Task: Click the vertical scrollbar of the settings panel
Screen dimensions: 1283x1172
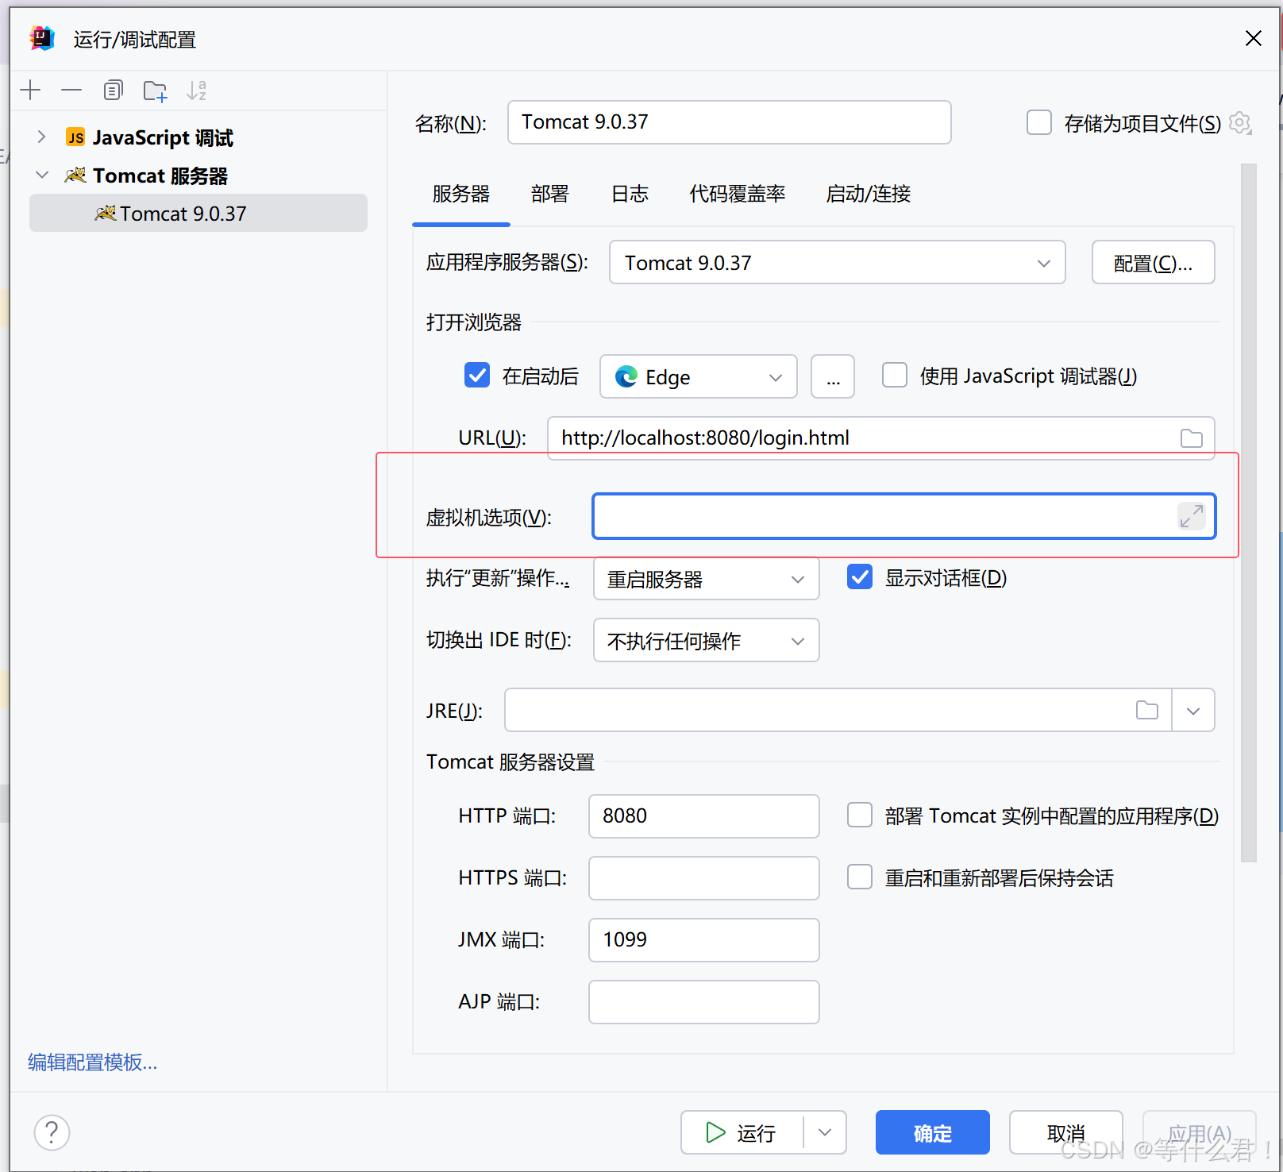Action: (x=1249, y=512)
